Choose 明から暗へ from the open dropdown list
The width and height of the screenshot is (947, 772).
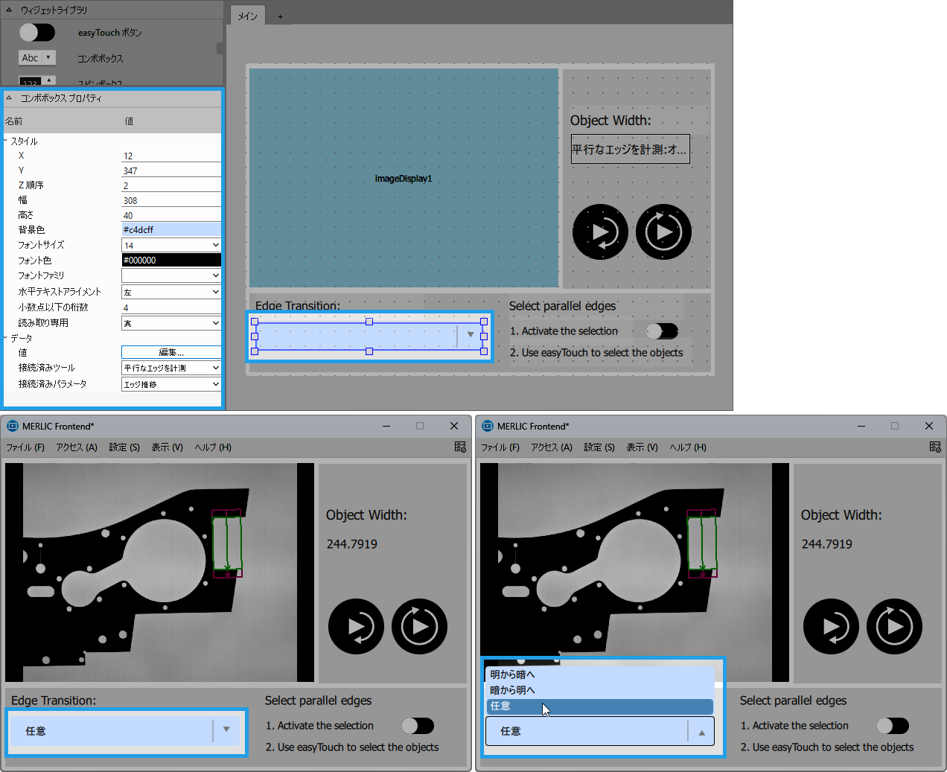point(513,674)
